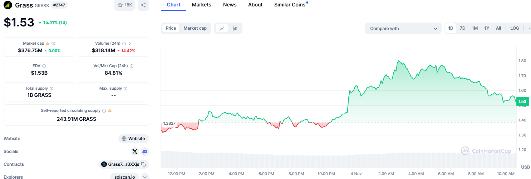Select the 7D time range
The height and width of the screenshot is (179, 531).
click(462, 28)
